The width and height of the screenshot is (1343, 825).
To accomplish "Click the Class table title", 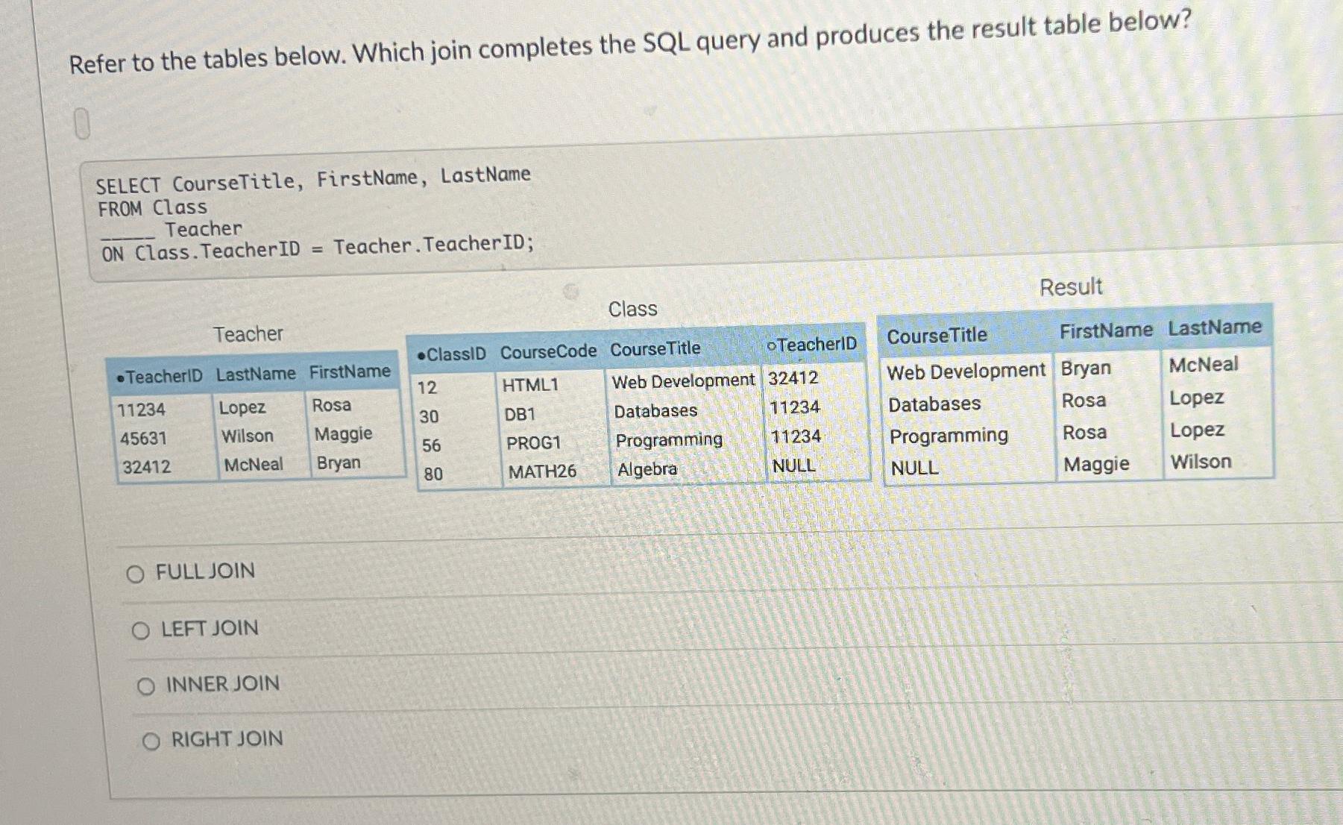I will [x=632, y=308].
